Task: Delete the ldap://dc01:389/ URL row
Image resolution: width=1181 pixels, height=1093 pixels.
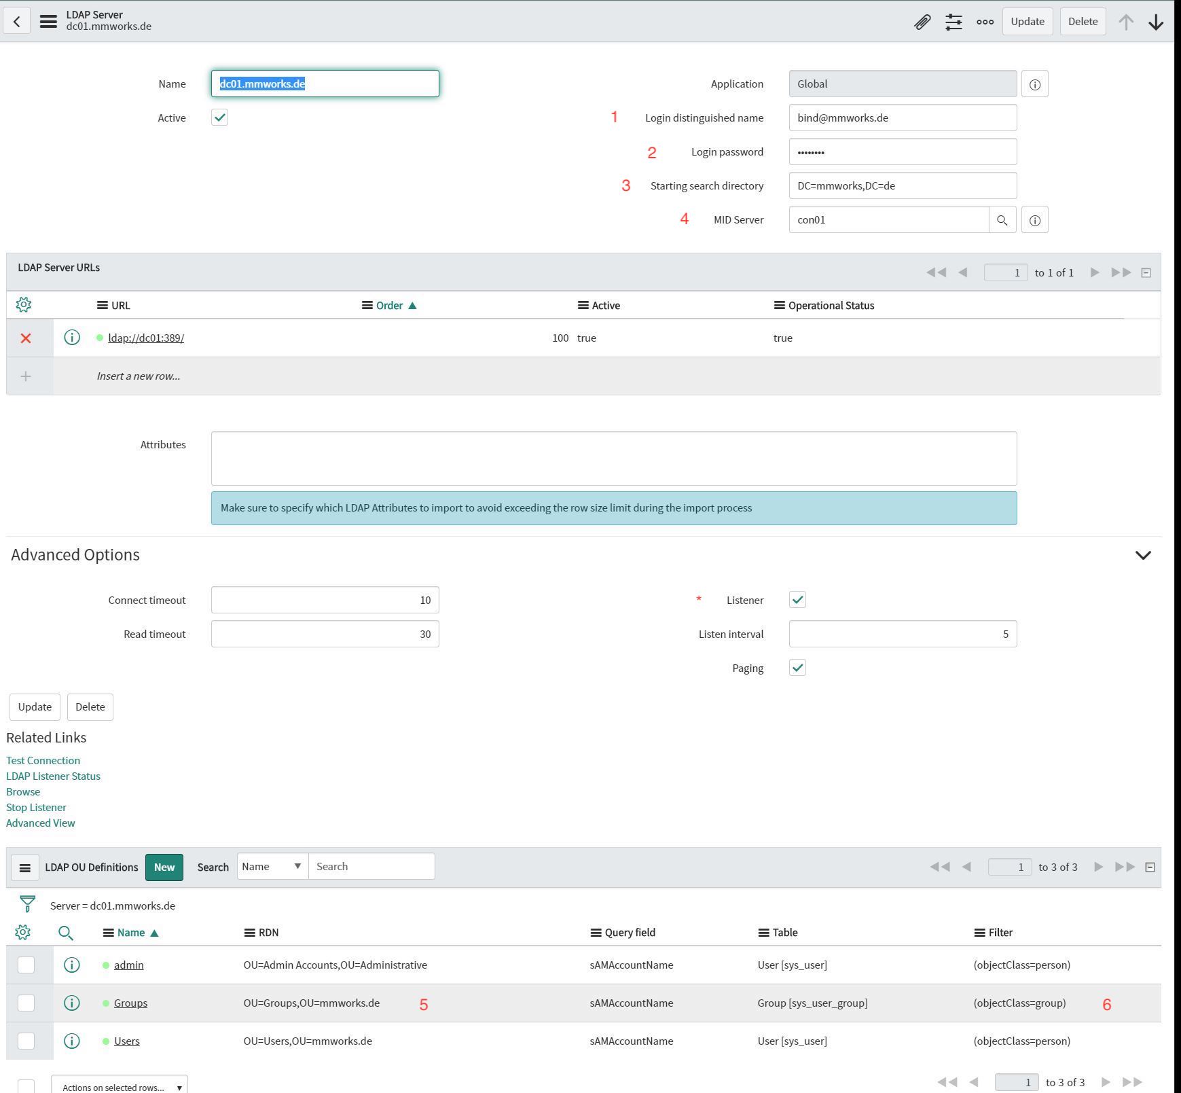Action: click(26, 338)
